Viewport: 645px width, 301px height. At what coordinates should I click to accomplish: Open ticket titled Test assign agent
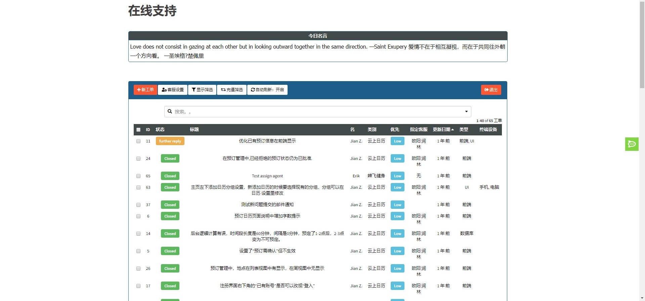[267, 176]
